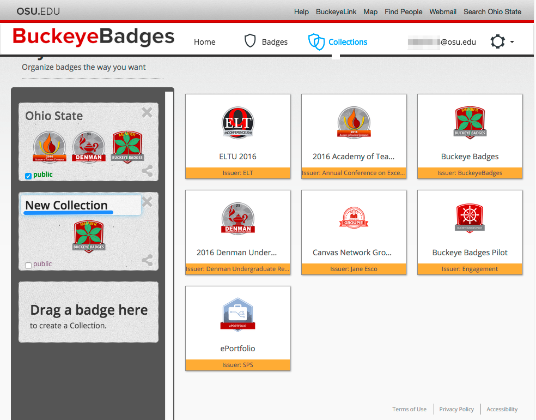Click the ELT Unconference 2016 badge icon
536x420 pixels.
(x=238, y=123)
